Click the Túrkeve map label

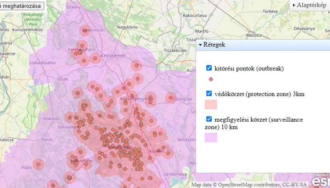[x=270, y=12]
